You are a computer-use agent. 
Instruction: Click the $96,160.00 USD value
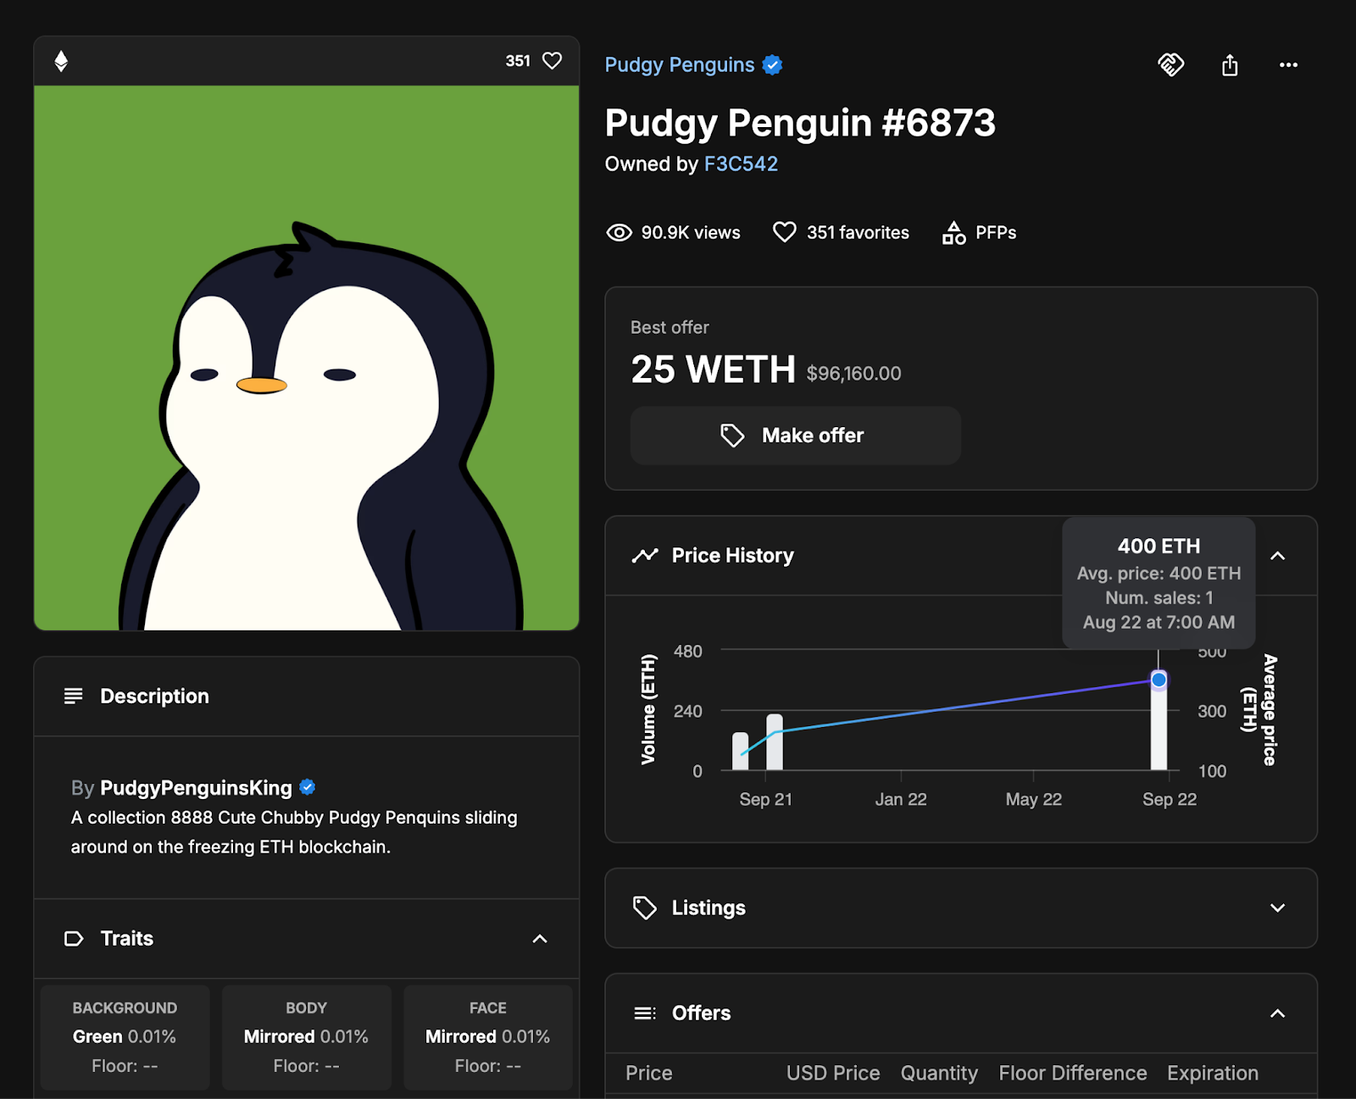pyautogui.click(x=853, y=374)
